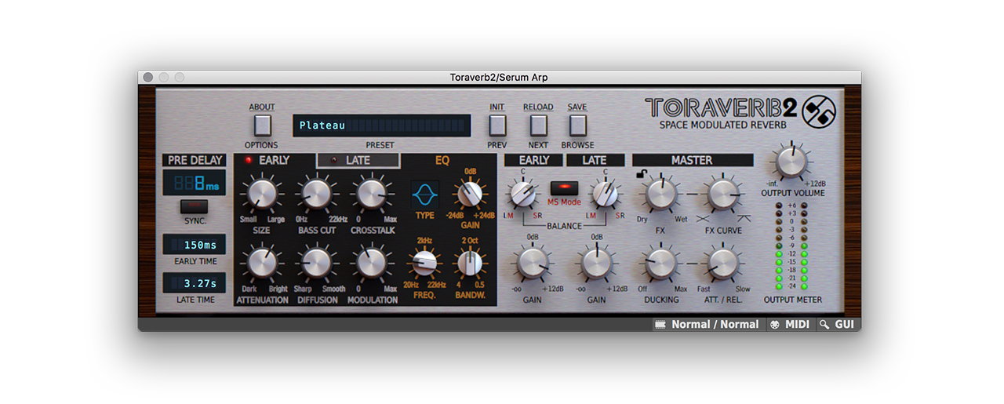1004x404 pixels.
Task: Click the ATT. / REL. knob
Action: (x=722, y=263)
